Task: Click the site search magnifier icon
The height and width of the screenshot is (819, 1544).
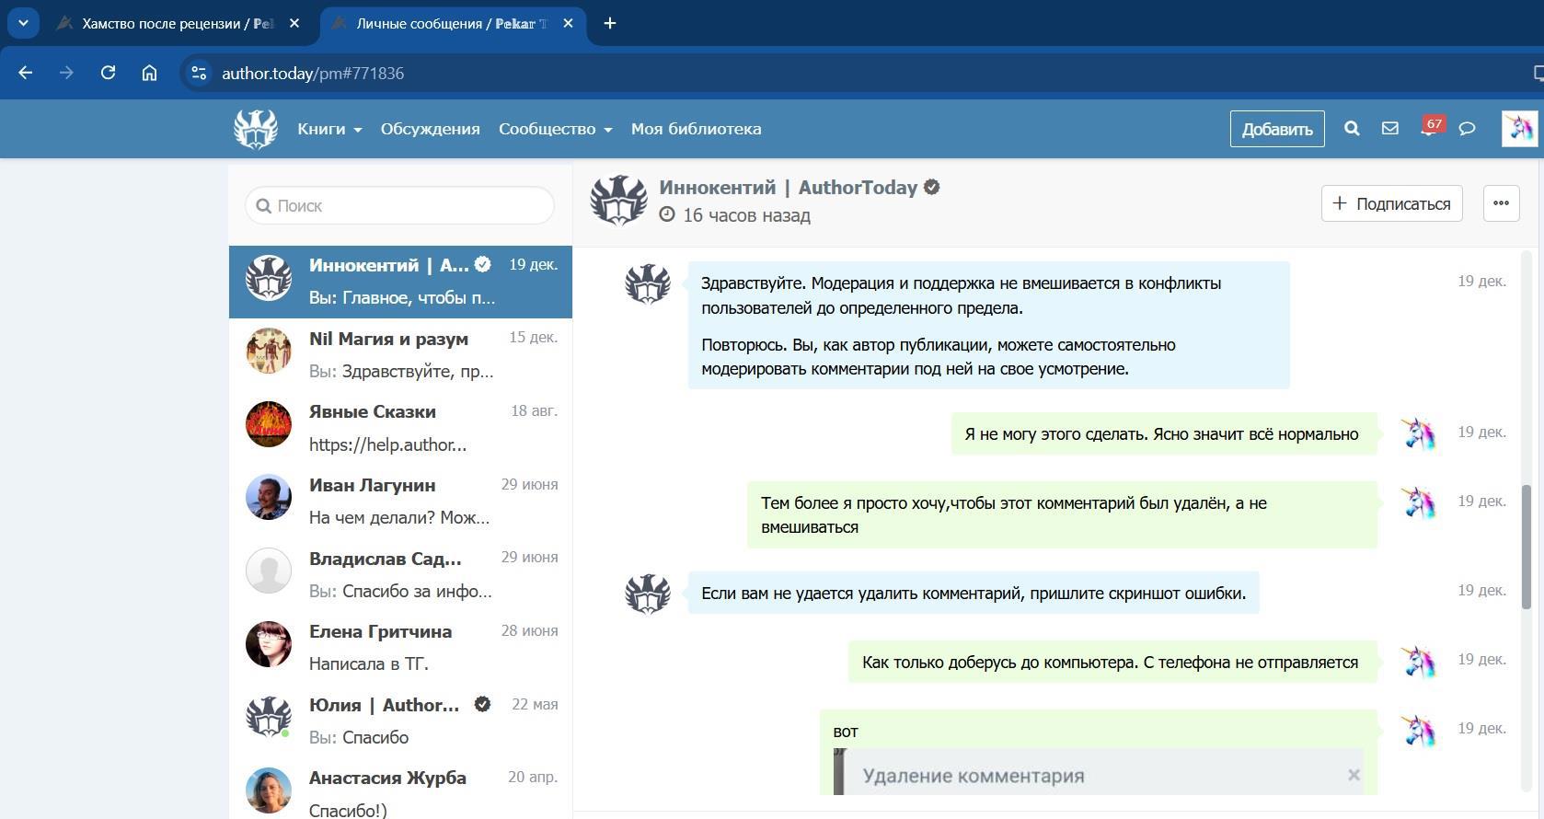Action: [1352, 129]
